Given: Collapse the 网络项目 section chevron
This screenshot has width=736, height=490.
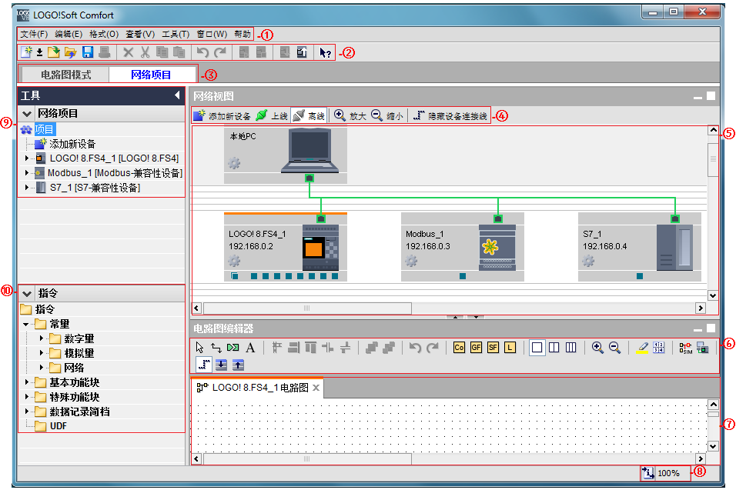Looking at the screenshot, I should [x=27, y=113].
